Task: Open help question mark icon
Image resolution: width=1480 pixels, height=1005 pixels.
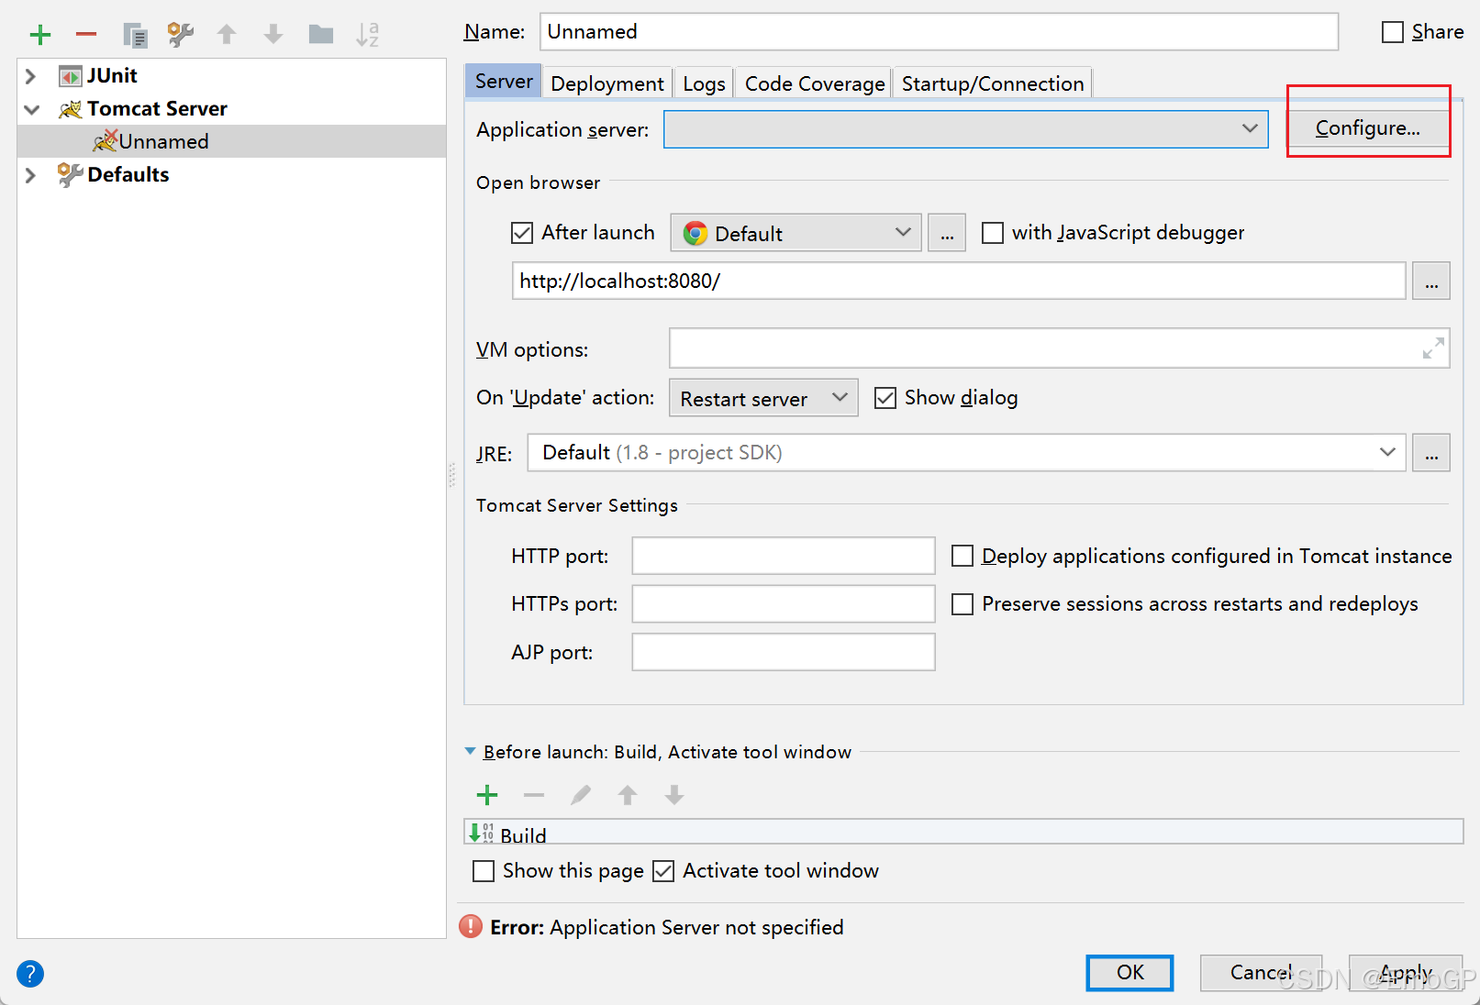Action: [30, 973]
